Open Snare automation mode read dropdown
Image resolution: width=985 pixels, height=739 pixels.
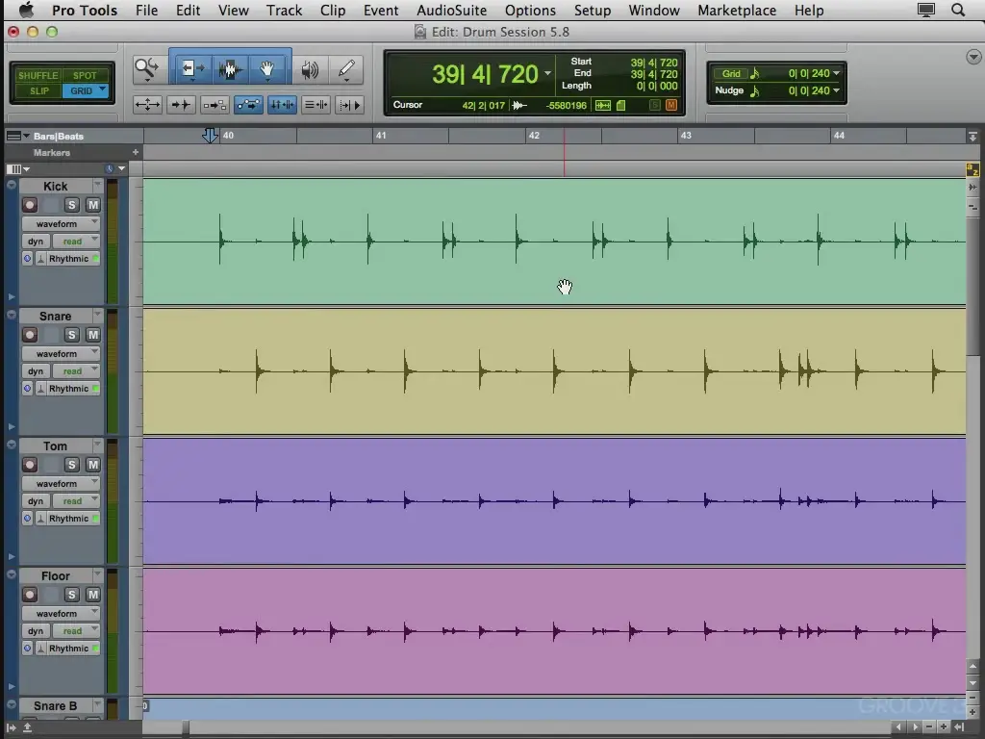pyautogui.click(x=76, y=371)
